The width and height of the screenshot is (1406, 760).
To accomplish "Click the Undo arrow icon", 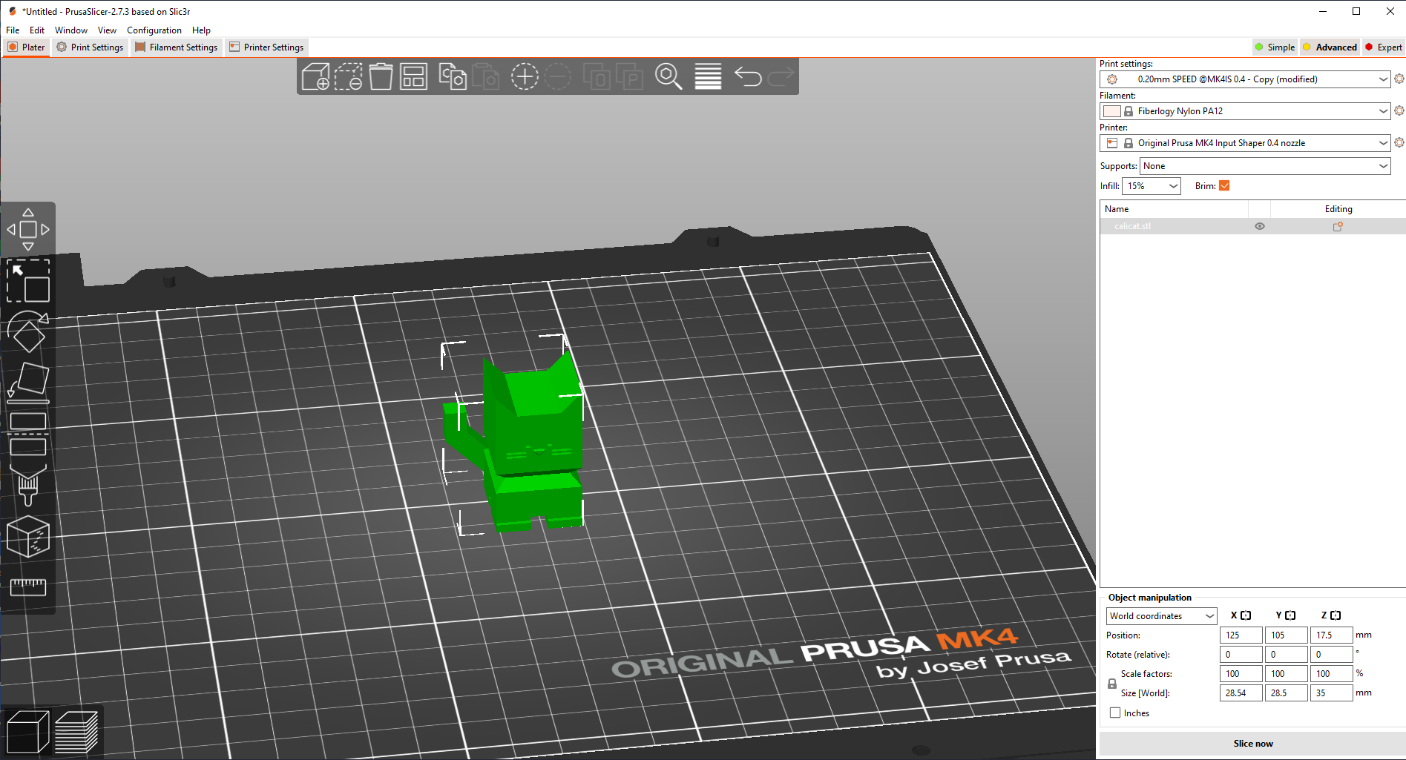I will point(748,76).
